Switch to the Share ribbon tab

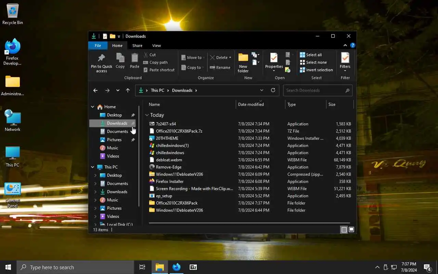137,46
